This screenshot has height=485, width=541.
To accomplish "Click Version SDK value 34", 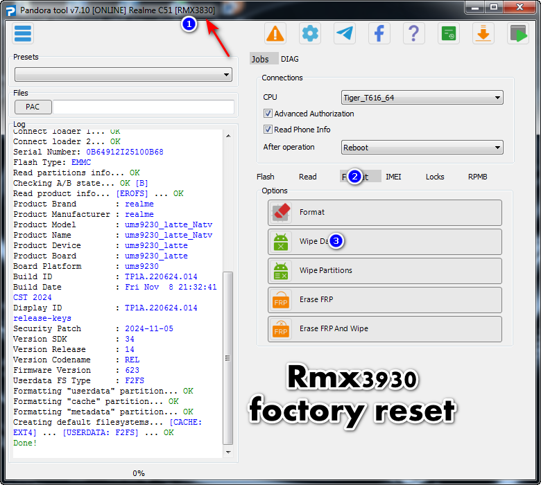I will (x=130, y=339).
